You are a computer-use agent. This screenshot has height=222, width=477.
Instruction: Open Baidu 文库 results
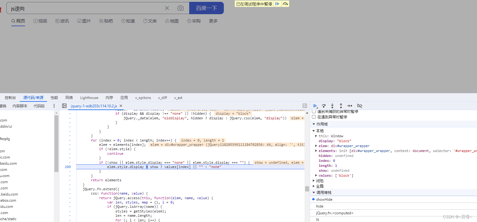click(150, 21)
